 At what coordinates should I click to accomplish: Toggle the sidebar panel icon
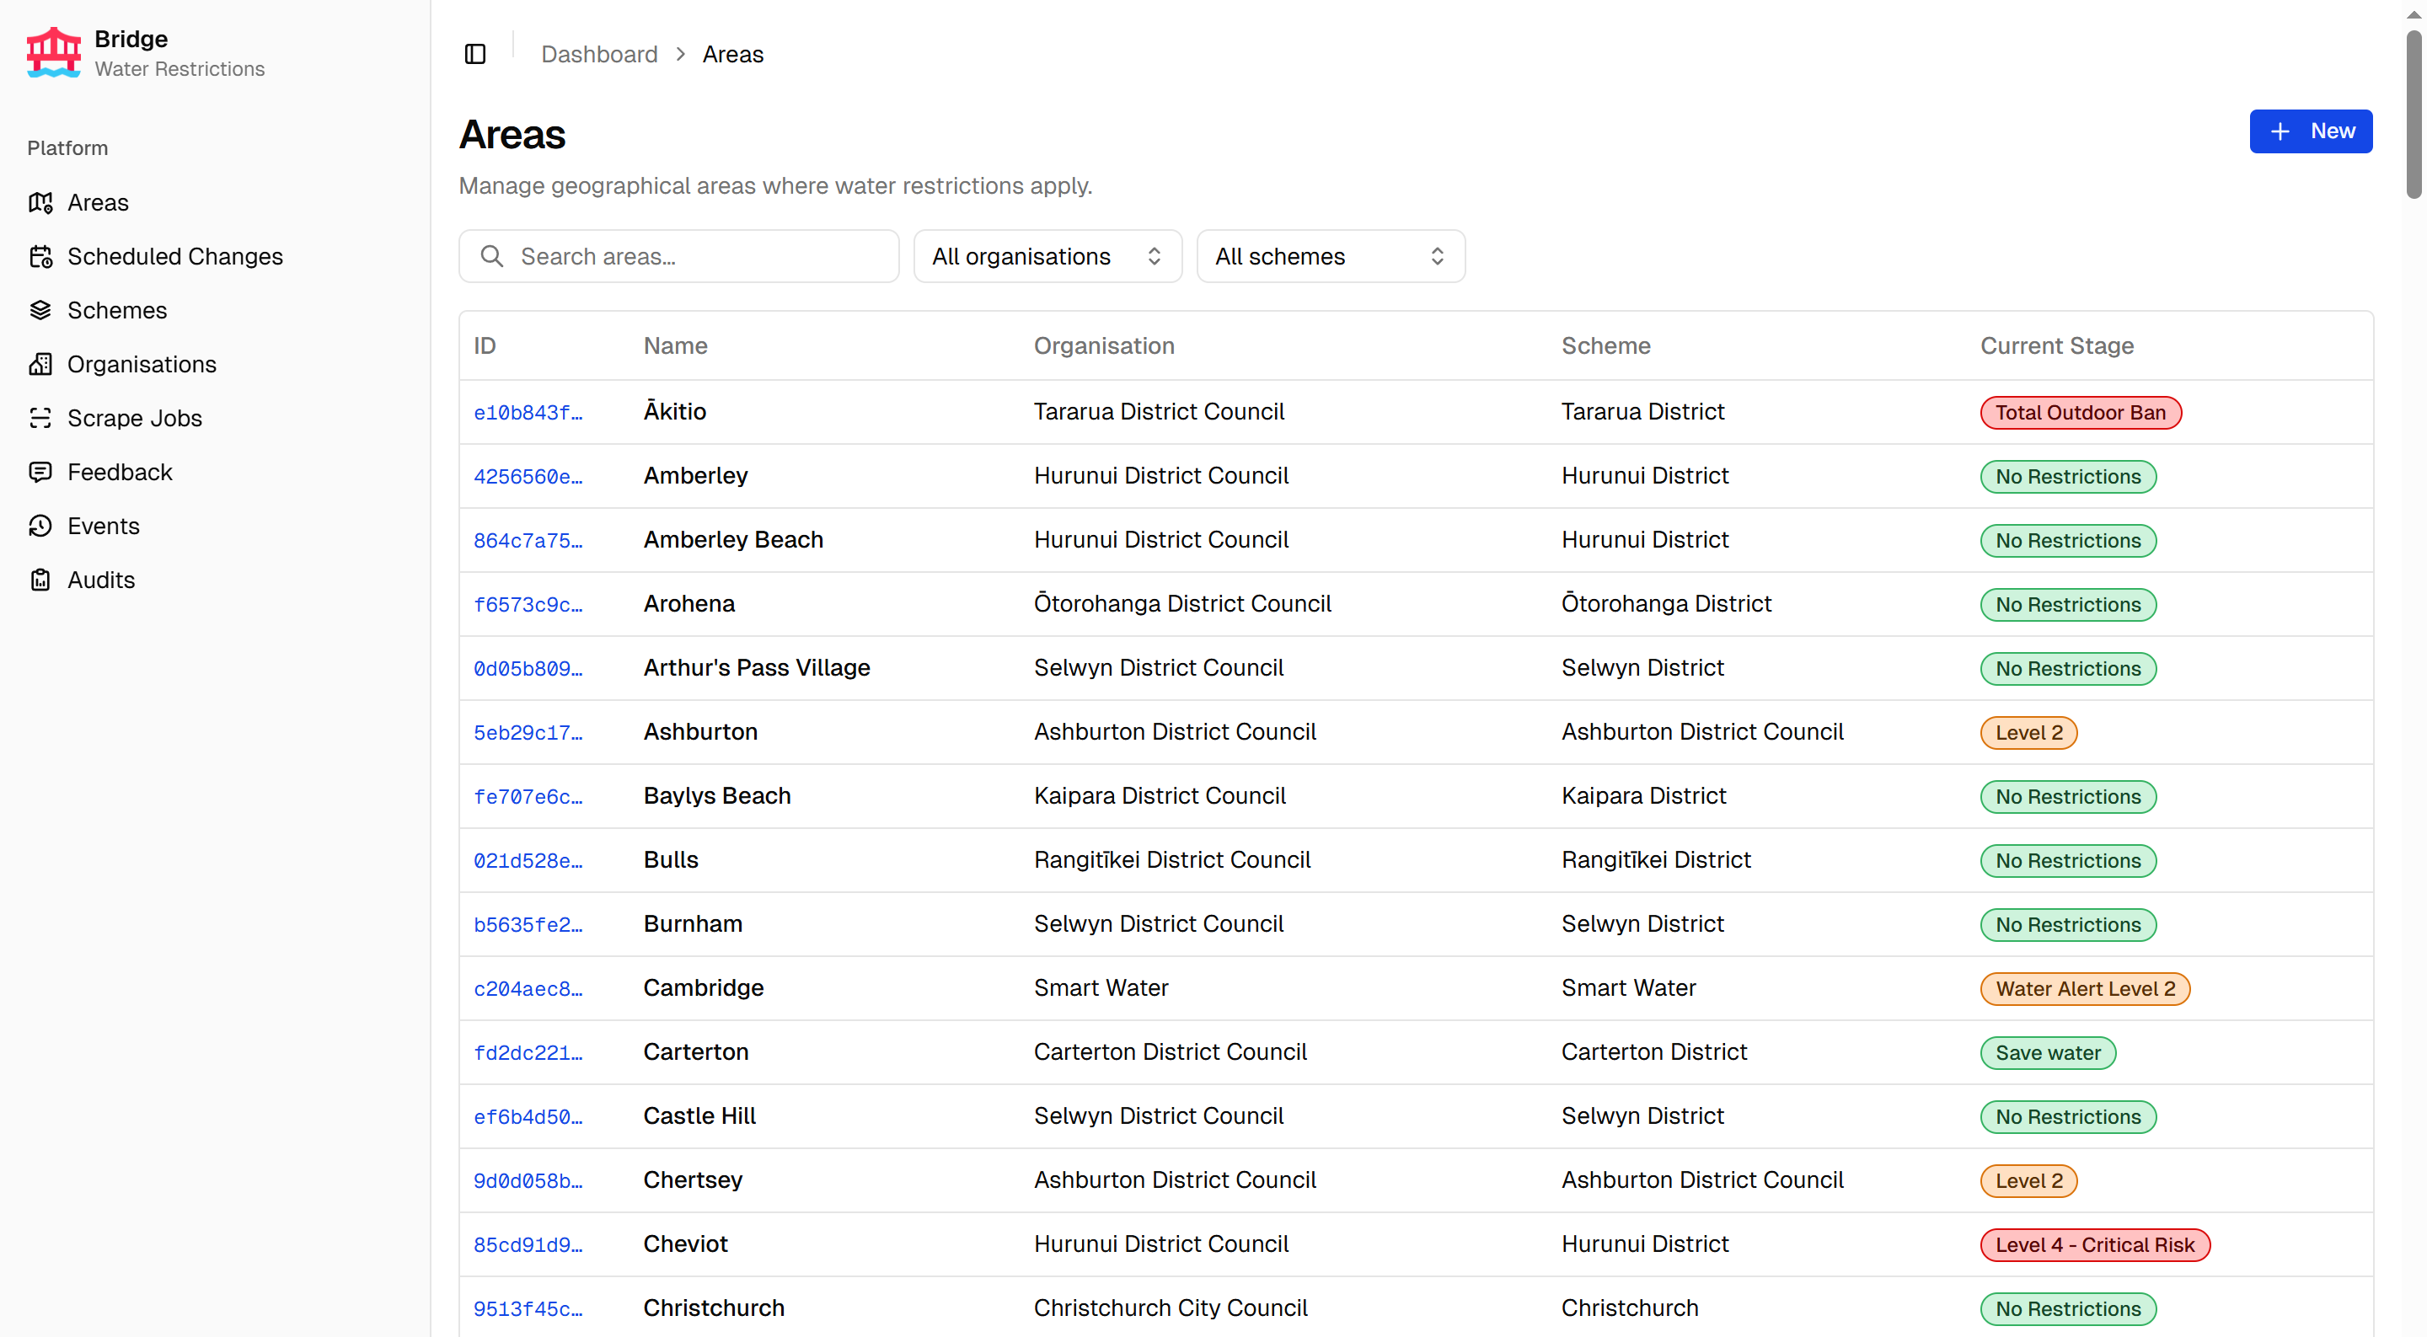pos(474,54)
